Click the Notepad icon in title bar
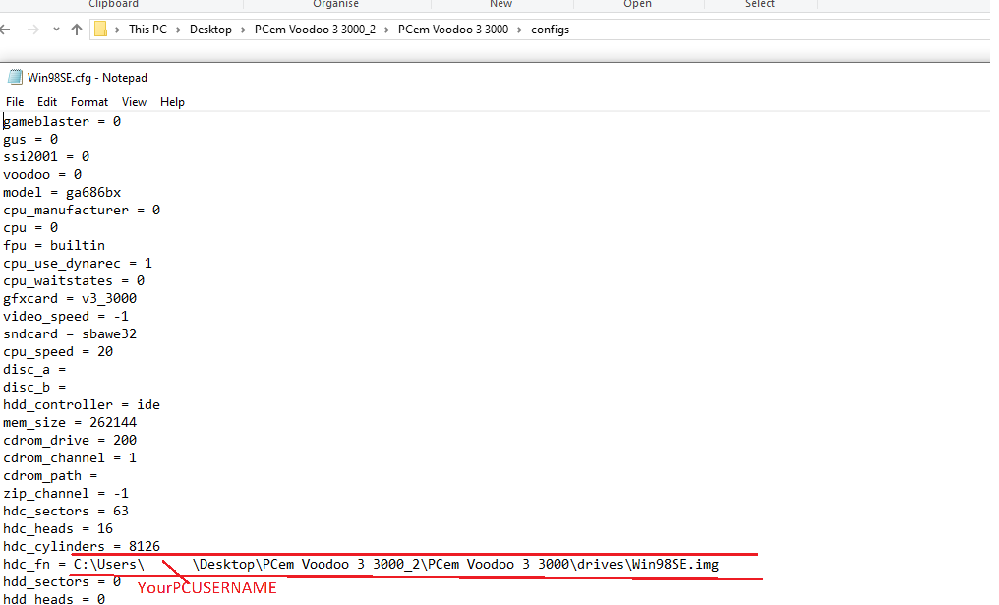The image size is (999, 605). pos(15,77)
